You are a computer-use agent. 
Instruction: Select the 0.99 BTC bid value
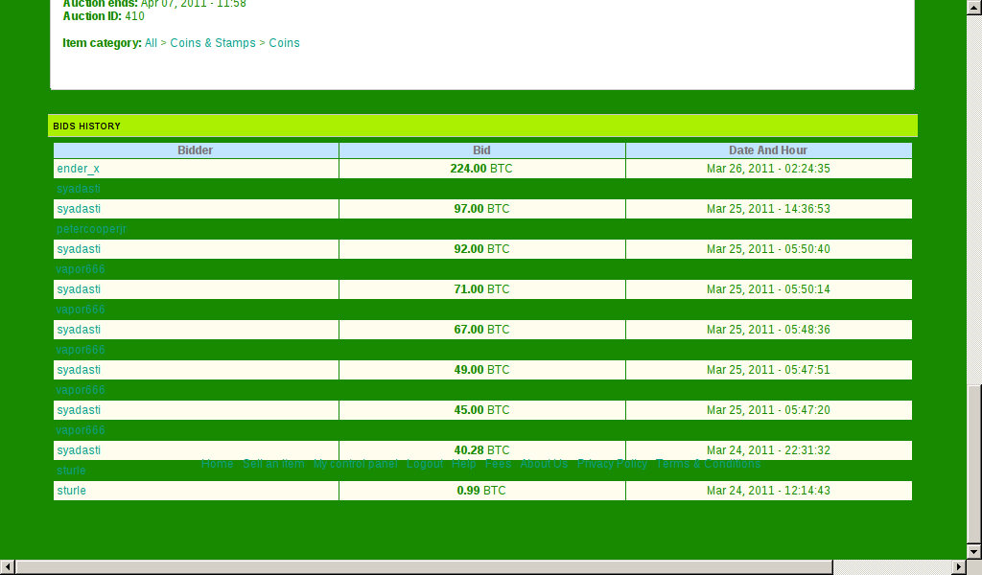click(x=481, y=491)
